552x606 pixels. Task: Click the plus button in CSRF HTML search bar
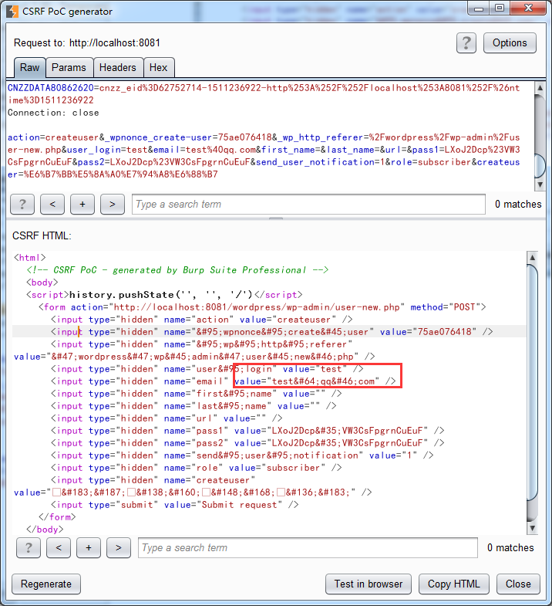tap(89, 547)
